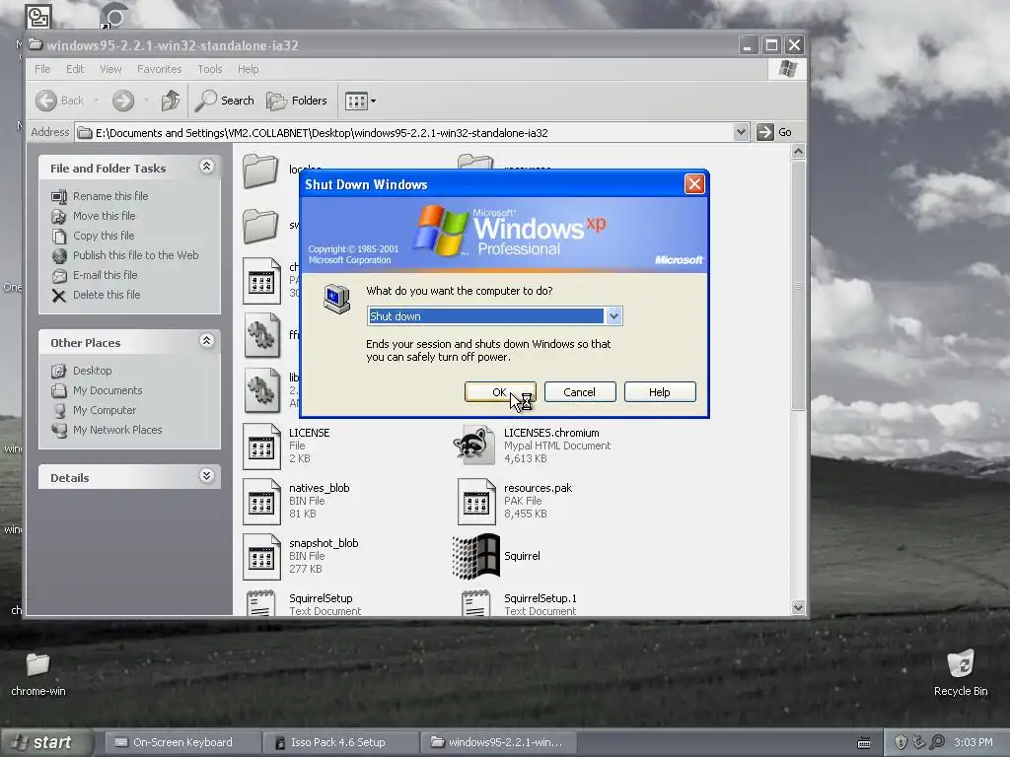Open the shutdown action dropdown
Image resolution: width=1010 pixels, height=757 pixels.
tap(613, 316)
